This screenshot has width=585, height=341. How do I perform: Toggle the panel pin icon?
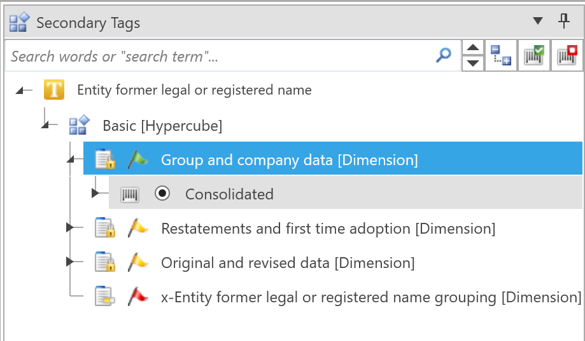563,22
